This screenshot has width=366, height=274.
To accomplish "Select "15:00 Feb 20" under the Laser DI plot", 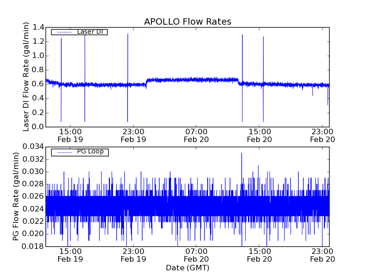I will pos(259,136).
